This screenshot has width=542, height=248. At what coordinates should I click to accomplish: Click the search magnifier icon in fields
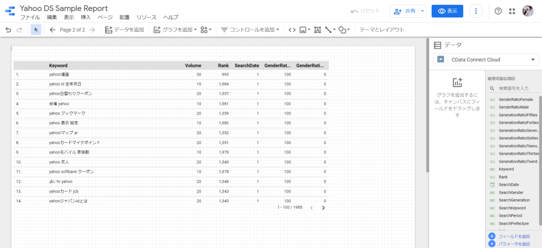pyautogui.click(x=492, y=88)
